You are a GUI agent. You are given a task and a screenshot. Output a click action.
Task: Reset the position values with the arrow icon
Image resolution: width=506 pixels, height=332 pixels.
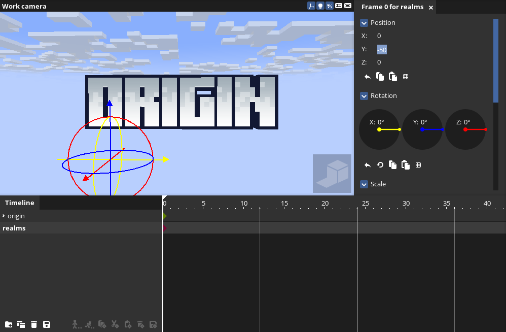(x=368, y=77)
